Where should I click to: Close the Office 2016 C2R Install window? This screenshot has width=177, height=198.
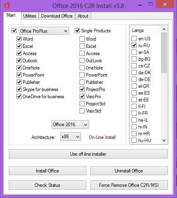pyautogui.click(x=165, y=4)
